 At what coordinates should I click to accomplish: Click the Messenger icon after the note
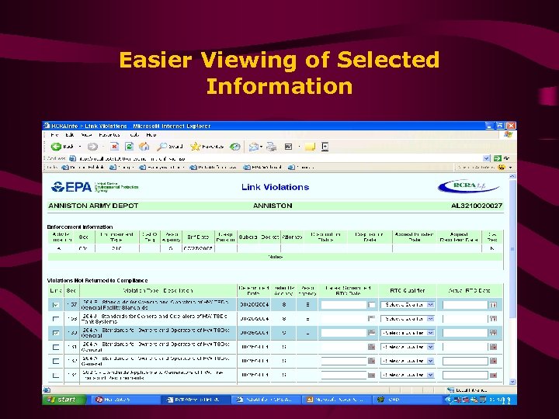pyautogui.click(x=325, y=147)
